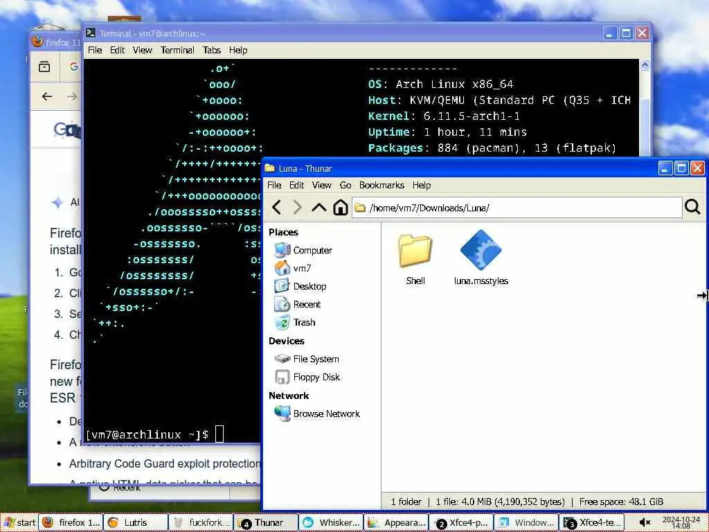Switch to Whisker window on taskbar
Image resolution: width=709 pixels, height=532 pixels.
[331, 522]
